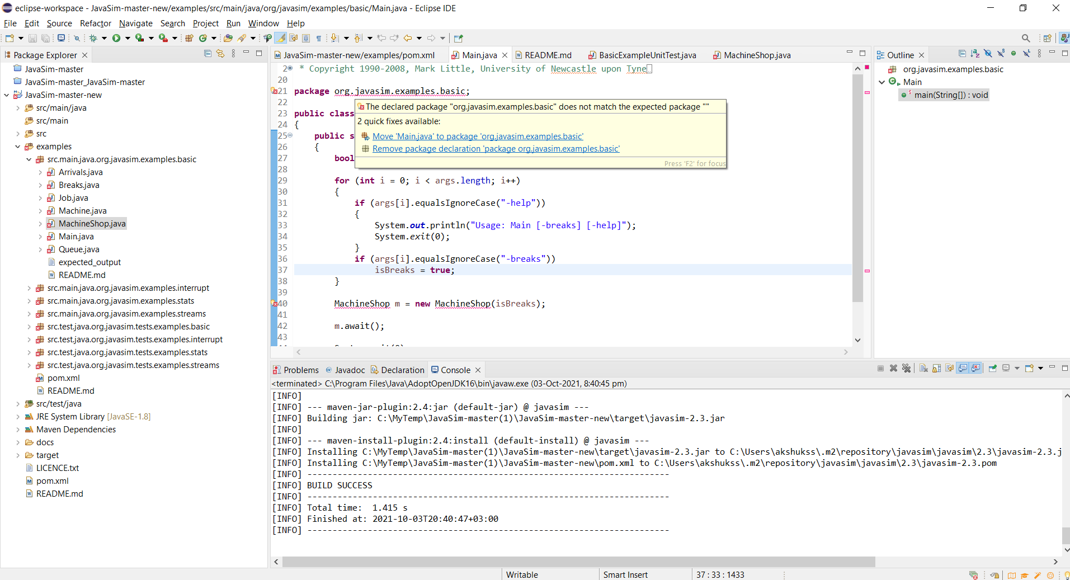Open the Refactor menu

point(96,23)
